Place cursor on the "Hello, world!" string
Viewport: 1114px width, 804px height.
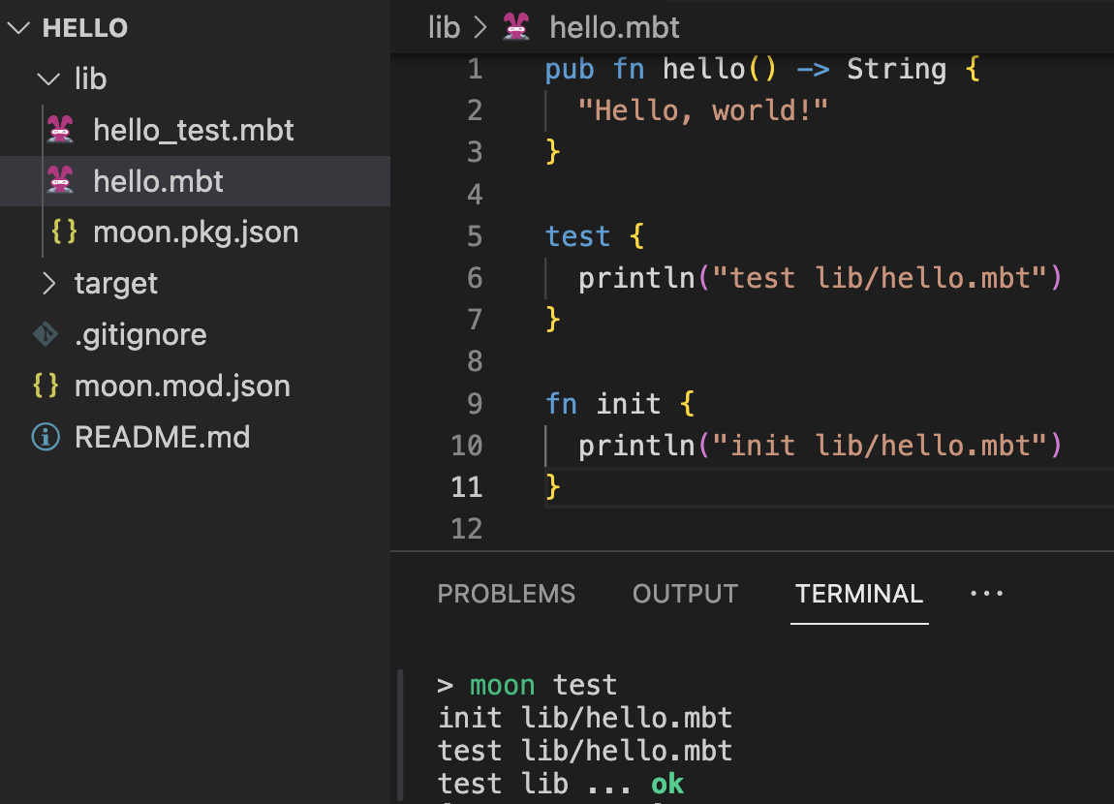[x=702, y=110]
